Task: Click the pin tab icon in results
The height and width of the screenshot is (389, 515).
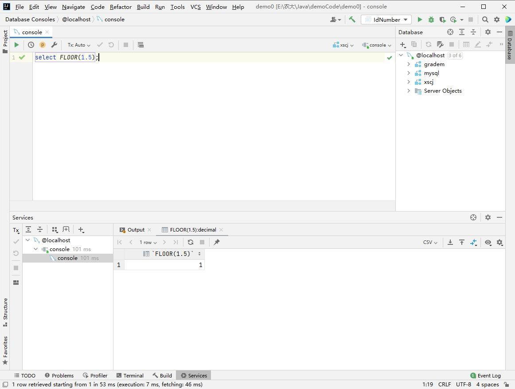Action: point(217,242)
